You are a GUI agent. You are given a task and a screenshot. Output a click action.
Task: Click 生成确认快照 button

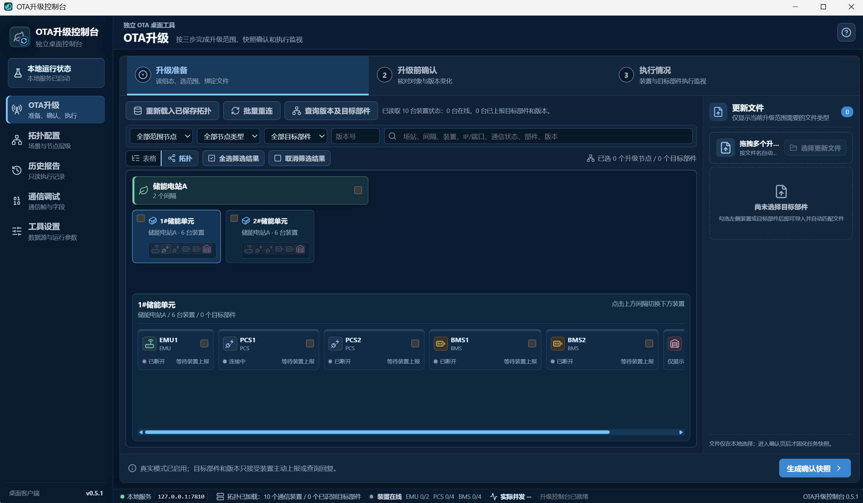(x=815, y=468)
